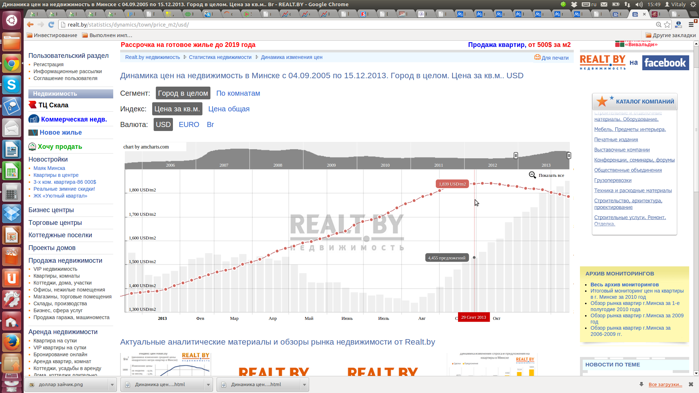Click Грузоперевозки catalog link
The width and height of the screenshot is (699, 393).
(613, 180)
